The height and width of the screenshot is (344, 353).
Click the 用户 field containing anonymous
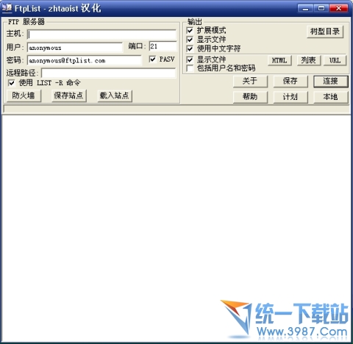75,48
